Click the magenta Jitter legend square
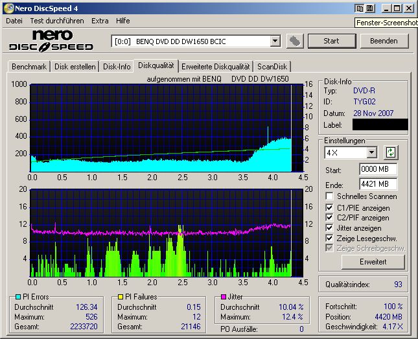 (x=224, y=298)
